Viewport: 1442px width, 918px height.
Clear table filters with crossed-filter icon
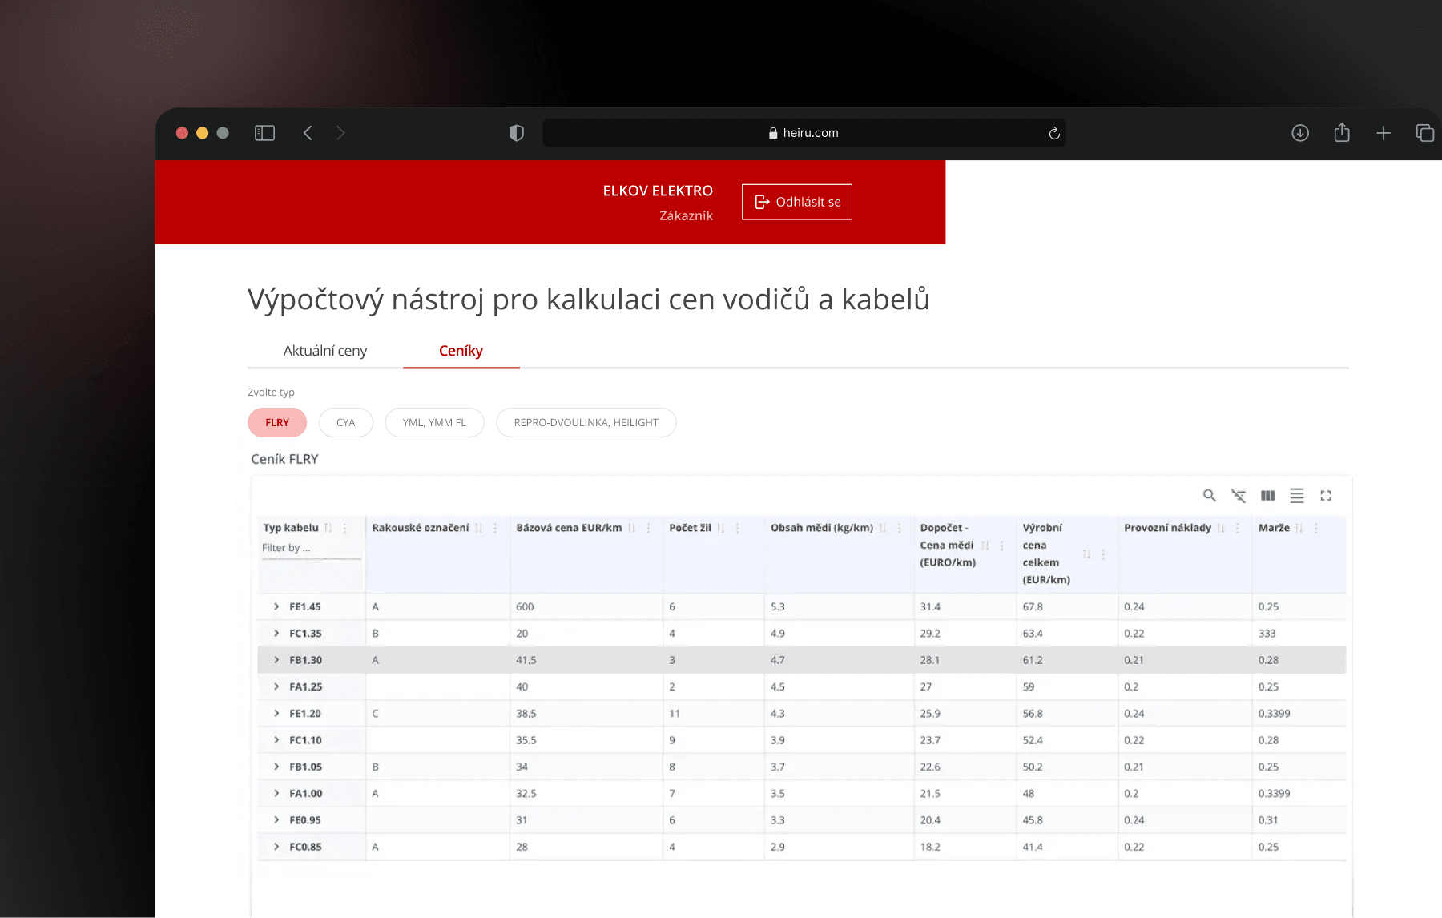coord(1239,496)
